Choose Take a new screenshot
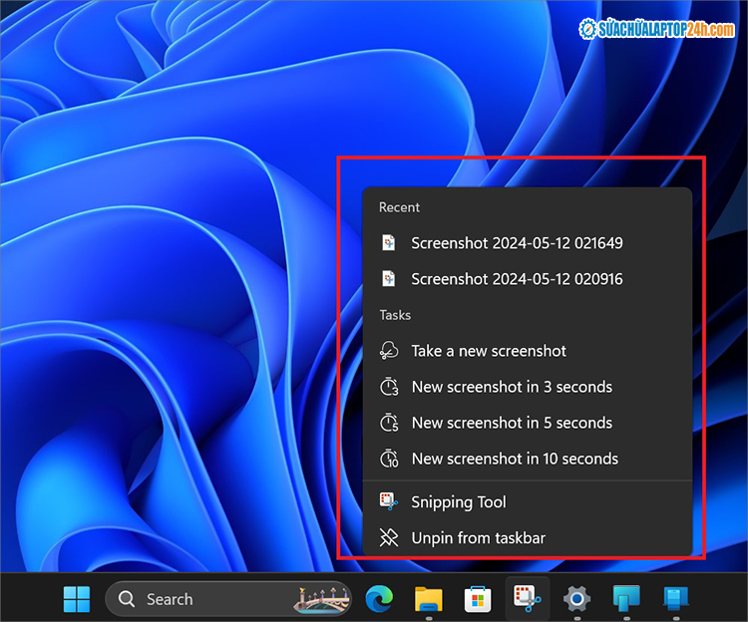This screenshot has width=748, height=622. (528, 351)
